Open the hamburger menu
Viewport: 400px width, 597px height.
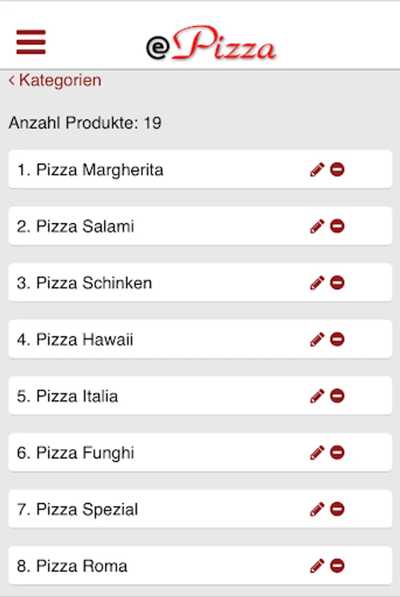31,42
